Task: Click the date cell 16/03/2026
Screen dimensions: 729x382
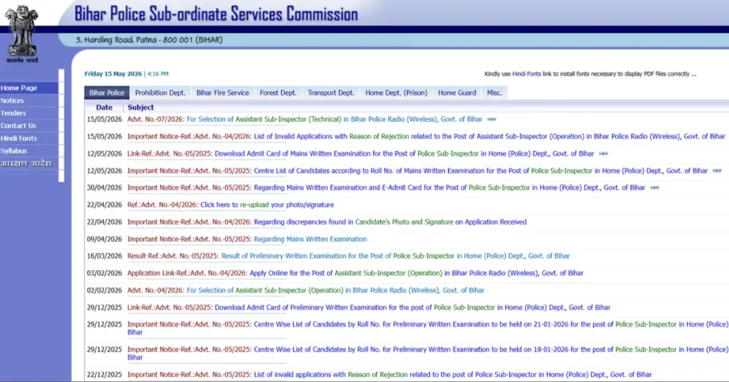Action: [x=104, y=256]
